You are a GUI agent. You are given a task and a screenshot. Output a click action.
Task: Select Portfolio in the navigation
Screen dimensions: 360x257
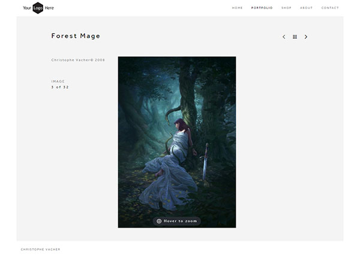click(262, 8)
